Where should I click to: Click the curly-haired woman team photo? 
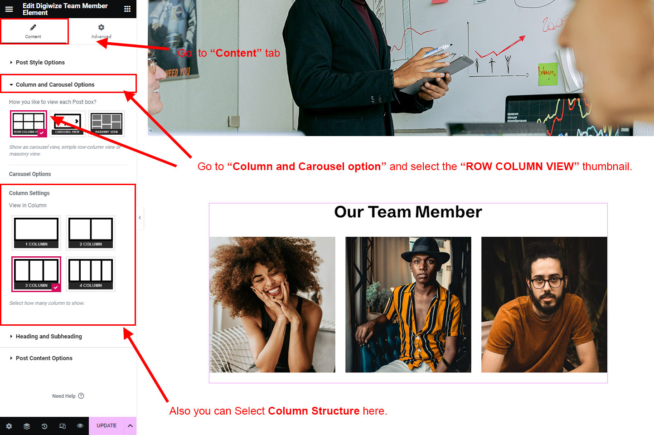coord(272,304)
